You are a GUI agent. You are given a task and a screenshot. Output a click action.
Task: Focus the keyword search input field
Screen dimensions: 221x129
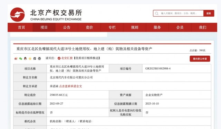tap(178, 13)
